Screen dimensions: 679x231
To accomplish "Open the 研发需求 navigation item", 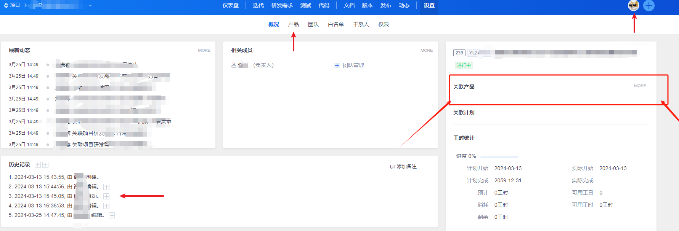I will click(x=282, y=5).
